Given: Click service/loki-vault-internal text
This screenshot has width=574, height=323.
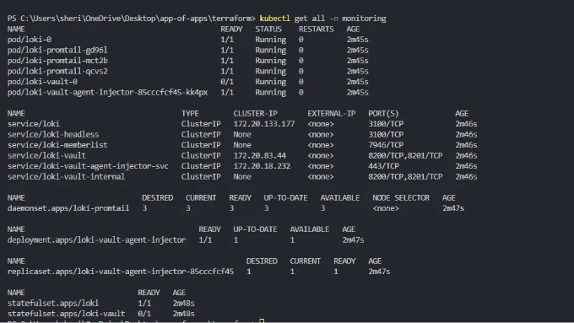Looking at the screenshot, I should pos(66,177).
